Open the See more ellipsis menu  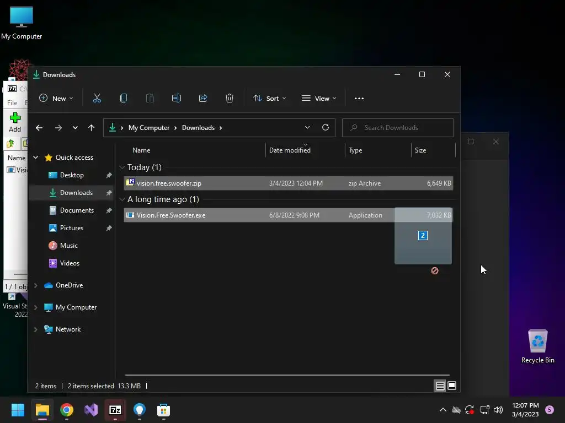click(359, 98)
